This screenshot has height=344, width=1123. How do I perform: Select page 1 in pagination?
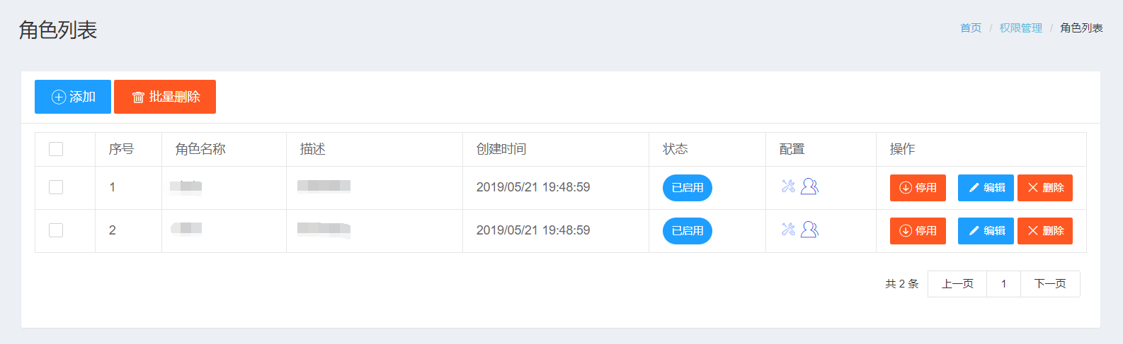pyautogui.click(x=1003, y=284)
